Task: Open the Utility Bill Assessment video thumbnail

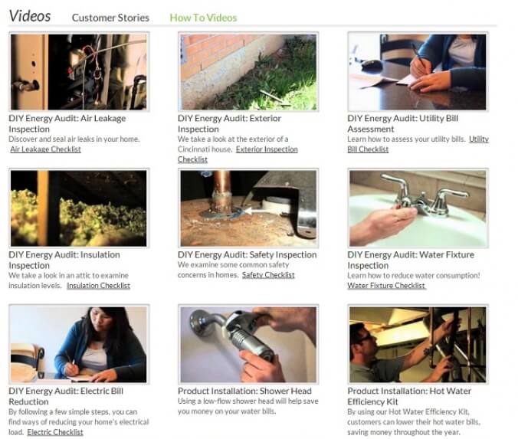Action: pyautogui.click(x=418, y=72)
